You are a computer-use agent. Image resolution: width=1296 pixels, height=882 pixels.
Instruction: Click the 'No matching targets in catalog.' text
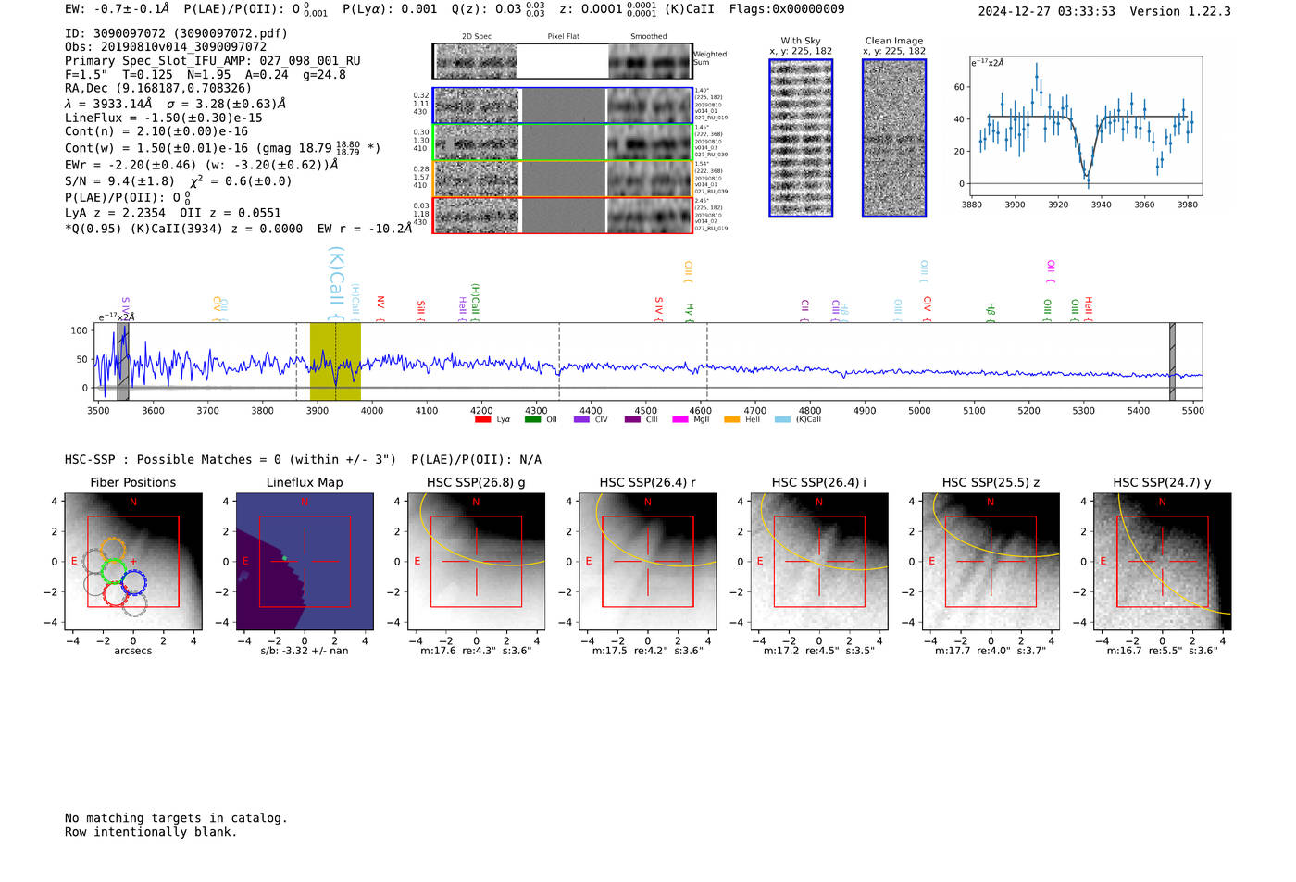point(176,818)
